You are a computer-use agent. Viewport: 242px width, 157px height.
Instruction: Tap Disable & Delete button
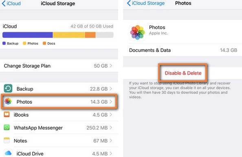(183, 73)
